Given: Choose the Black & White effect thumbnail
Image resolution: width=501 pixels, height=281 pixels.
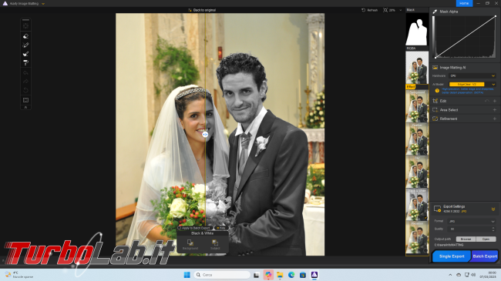Looking at the screenshot, I should click(417, 204).
